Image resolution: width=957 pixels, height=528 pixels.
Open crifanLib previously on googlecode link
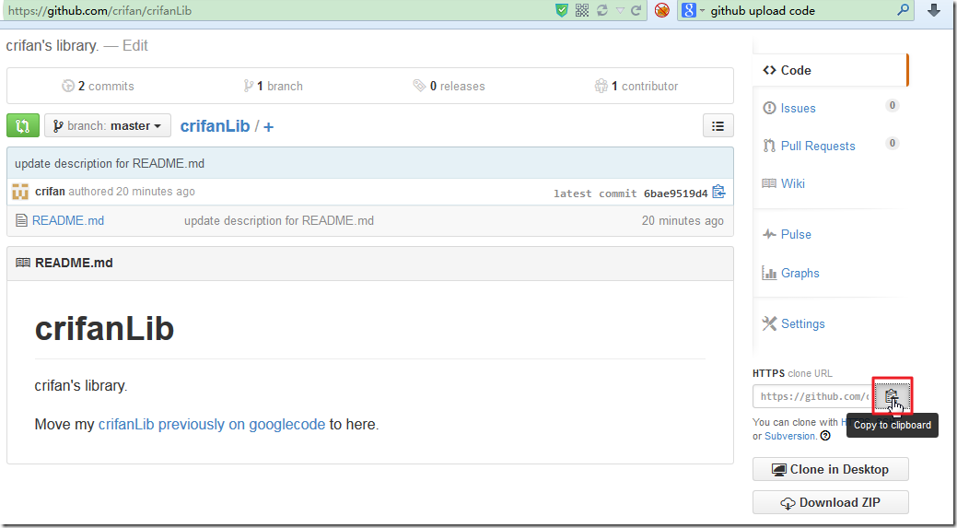tap(212, 424)
